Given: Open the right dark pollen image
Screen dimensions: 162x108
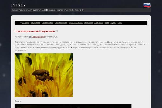Looking at the screenshot, I should tap(103, 106).
